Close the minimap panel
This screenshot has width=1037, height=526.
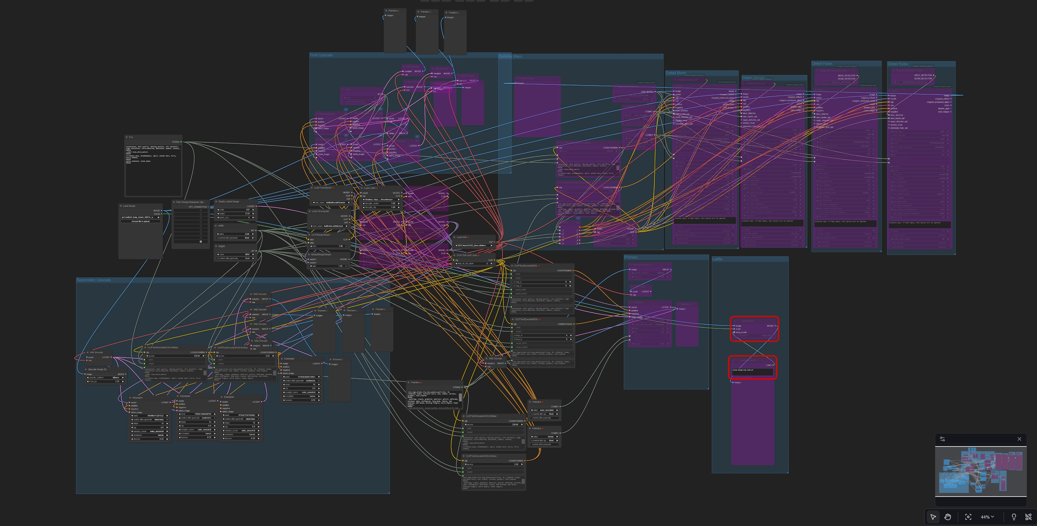tap(1019, 439)
